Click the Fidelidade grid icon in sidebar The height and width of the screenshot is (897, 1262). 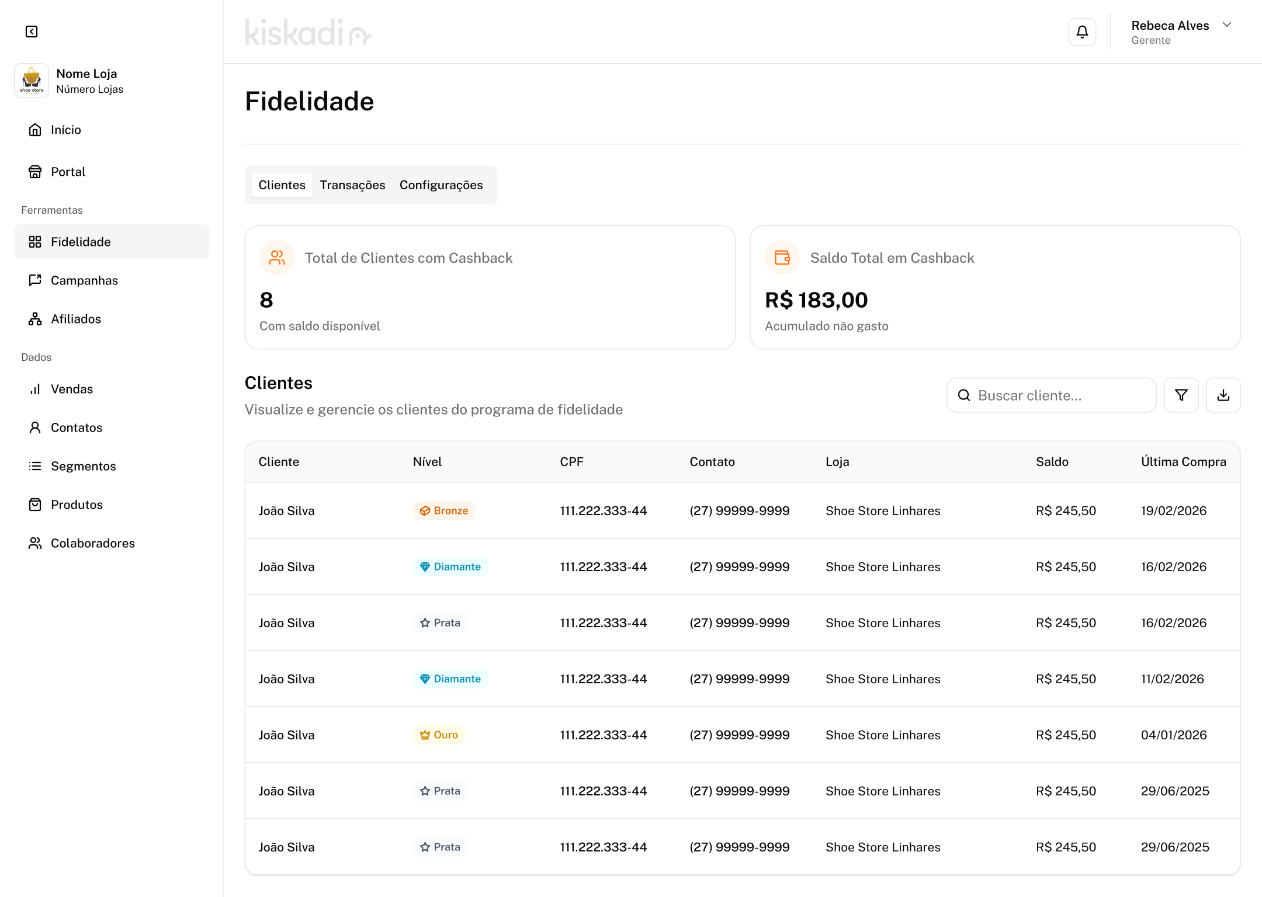click(35, 242)
